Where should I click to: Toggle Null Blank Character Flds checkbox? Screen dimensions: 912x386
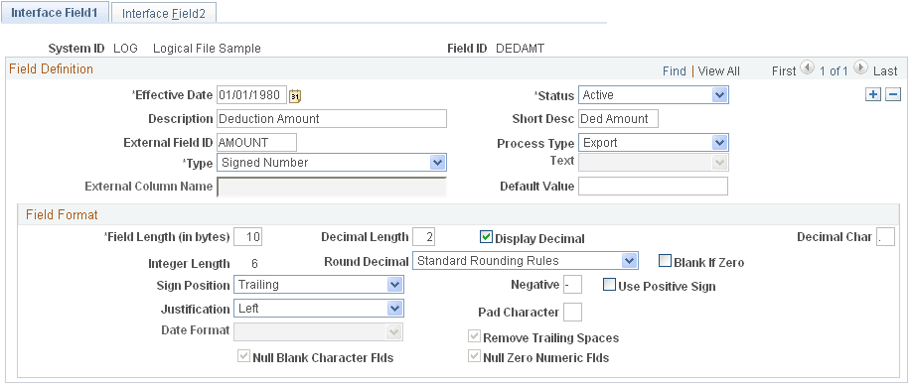(243, 356)
